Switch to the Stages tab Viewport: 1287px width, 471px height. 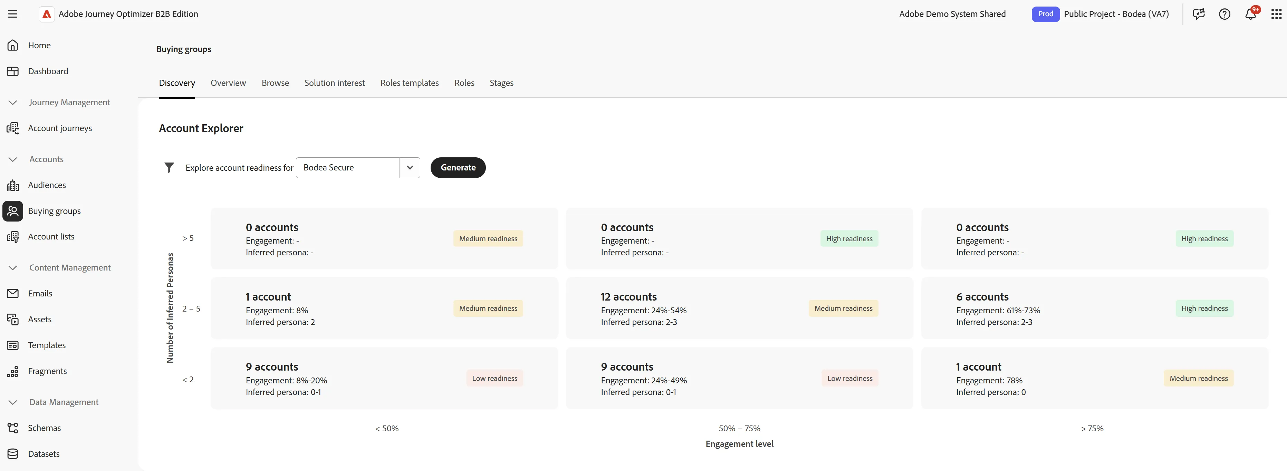click(502, 83)
